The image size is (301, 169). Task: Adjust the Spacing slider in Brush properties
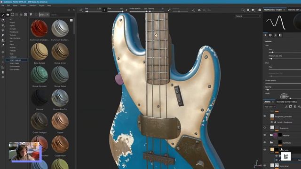click(283, 90)
